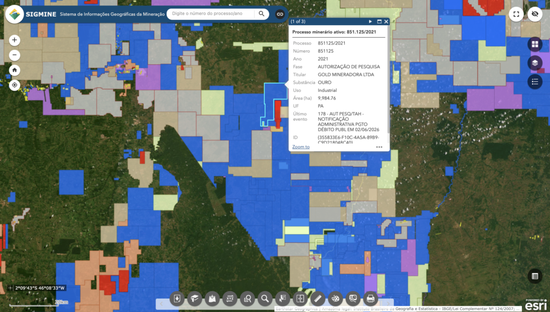Click the coordinate capture crosshair icon
This screenshot has width=550, height=312.
(x=10, y=288)
